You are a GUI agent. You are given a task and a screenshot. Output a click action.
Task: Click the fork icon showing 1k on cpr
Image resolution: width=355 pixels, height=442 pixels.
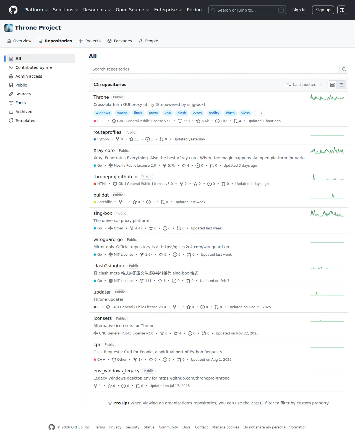tap(135, 360)
